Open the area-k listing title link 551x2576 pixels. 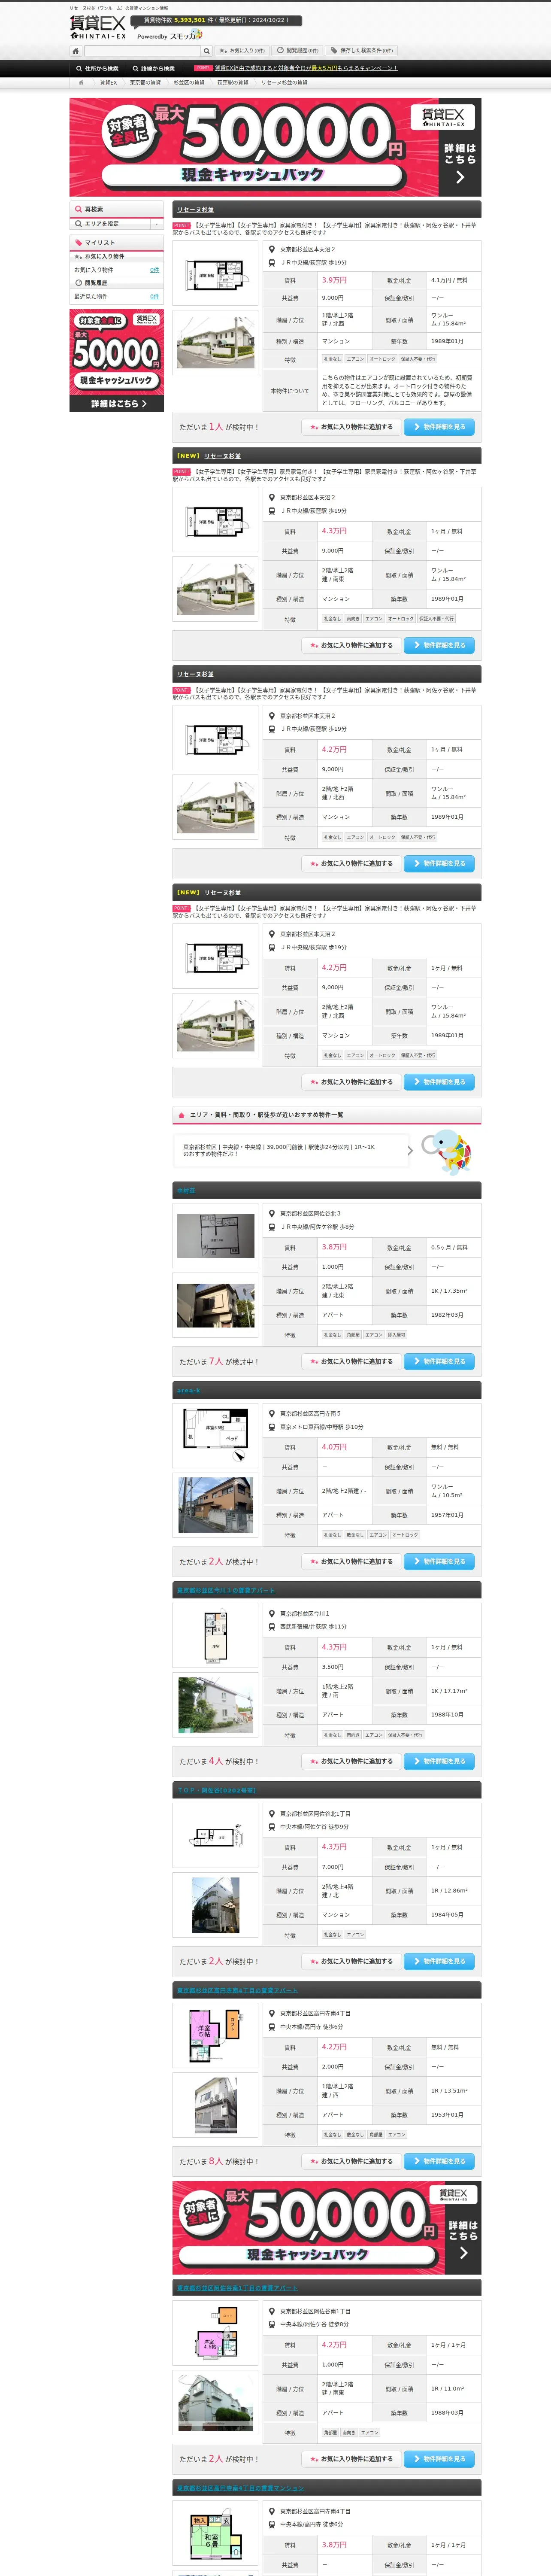point(188,1391)
